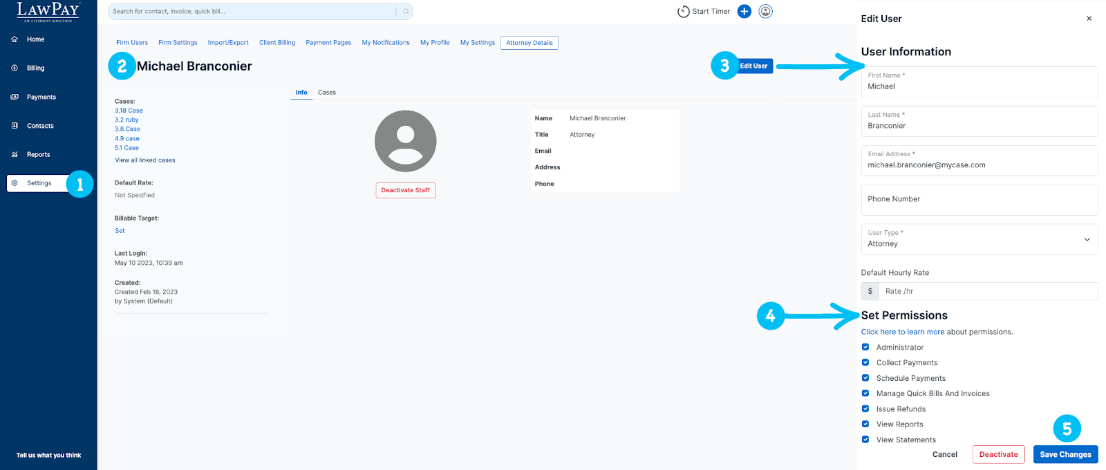The image size is (1106, 470).
Task: Open the Firm Settings tab
Action: (x=178, y=43)
